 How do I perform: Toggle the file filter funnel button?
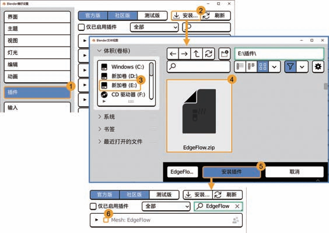[290, 66]
